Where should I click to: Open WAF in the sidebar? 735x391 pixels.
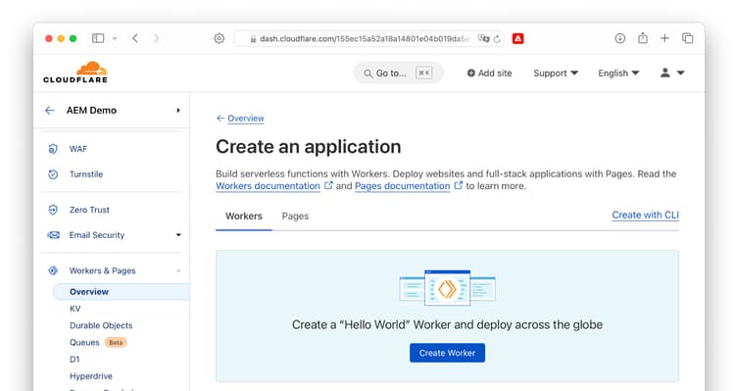click(x=78, y=149)
